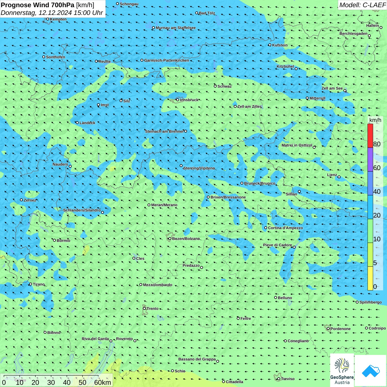This screenshot has height=387, width=387.
Task: Click the 'Meran/Merano' label
Action: click(164, 205)
